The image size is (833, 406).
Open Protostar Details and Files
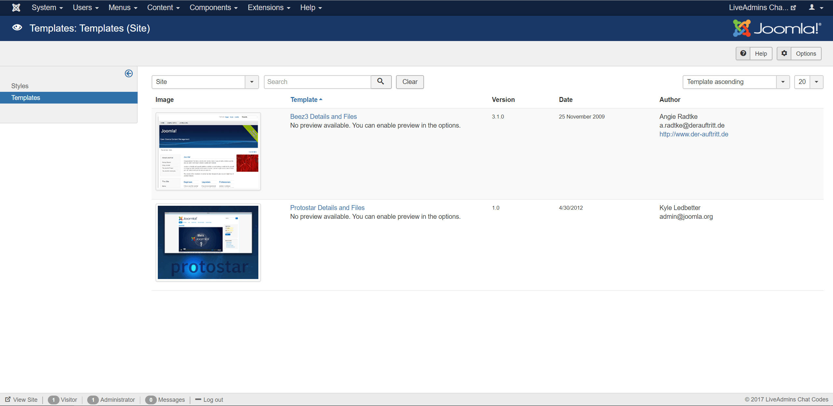click(327, 208)
